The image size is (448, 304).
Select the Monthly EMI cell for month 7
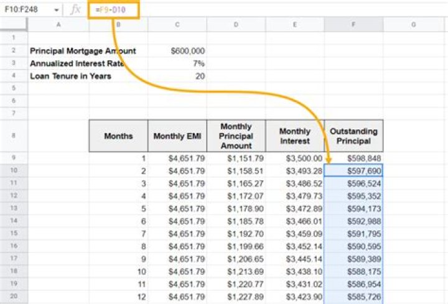[x=177, y=234]
